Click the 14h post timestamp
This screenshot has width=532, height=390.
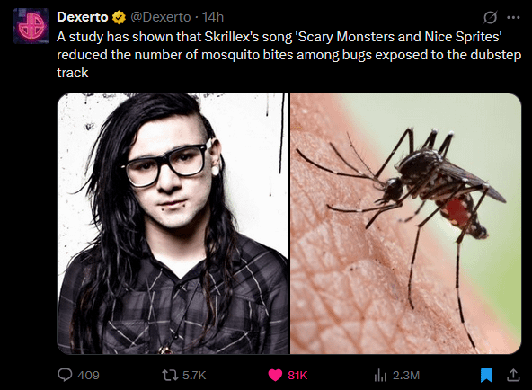click(213, 17)
